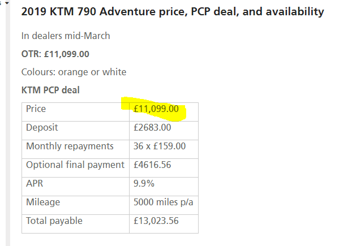Click the 'Colours: orange or white' line

[x=74, y=72]
